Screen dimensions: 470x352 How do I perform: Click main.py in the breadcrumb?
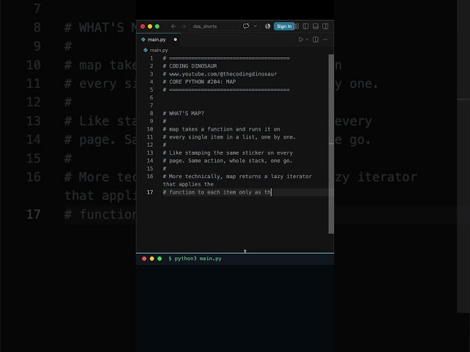[159, 51]
